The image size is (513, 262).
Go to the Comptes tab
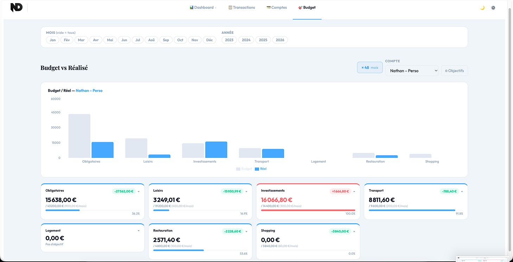(277, 7)
